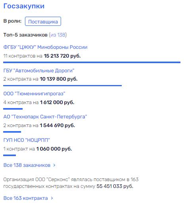
Task: Click the blue bar under ЦЖКУ contracts
Action: pyautogui.click(x=92, y=62)
